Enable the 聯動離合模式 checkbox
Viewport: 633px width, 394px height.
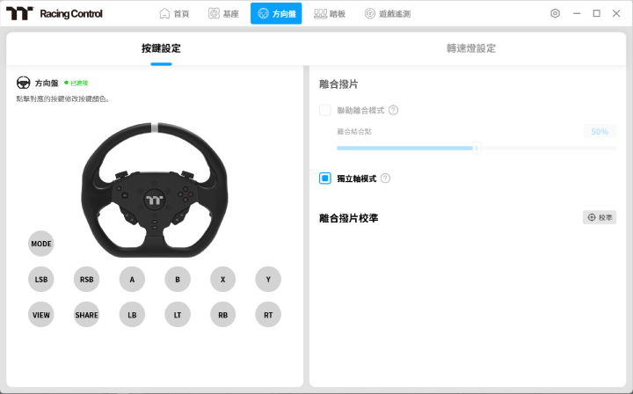click(325, 110)
